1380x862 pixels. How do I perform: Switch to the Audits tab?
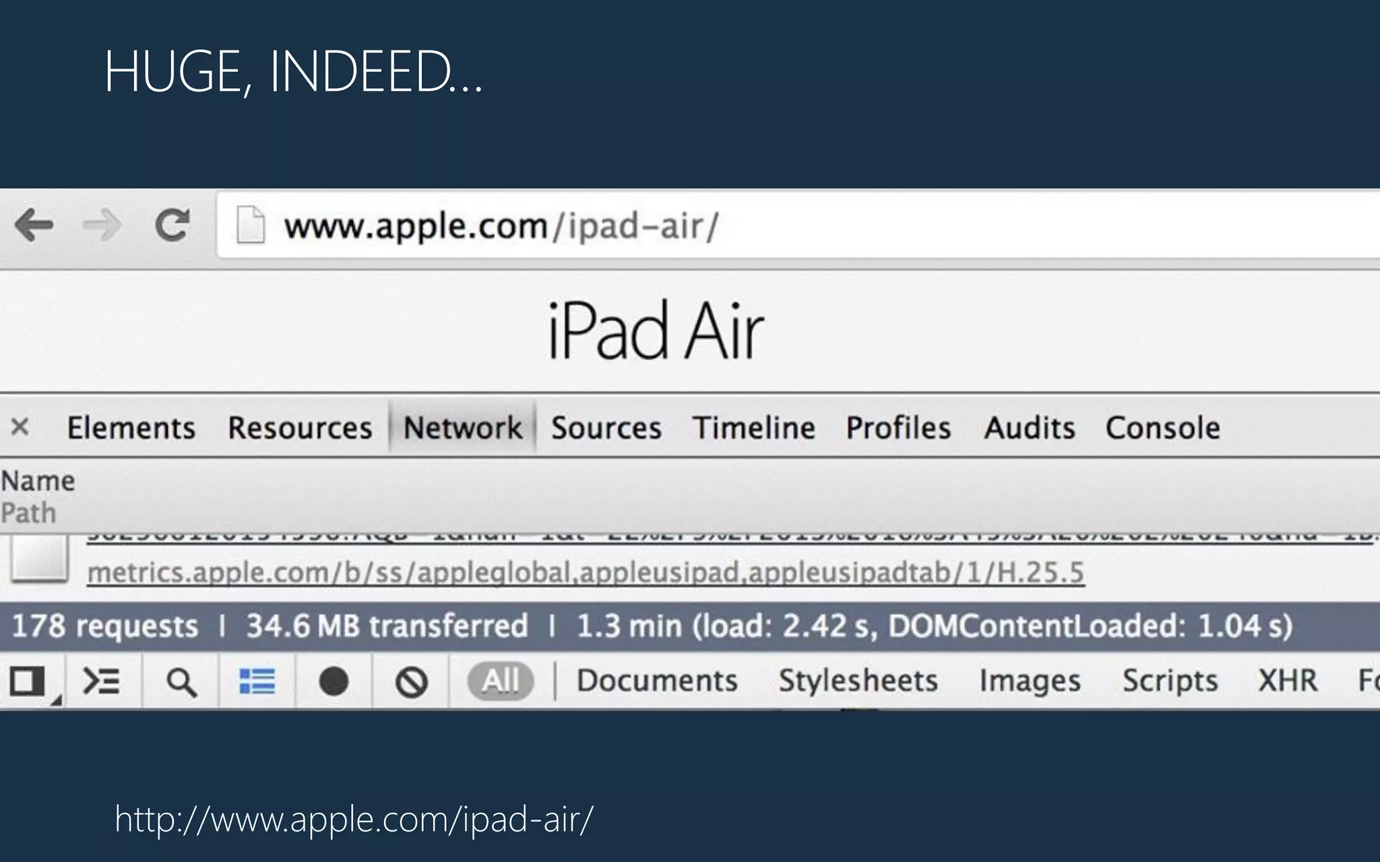1030,428
